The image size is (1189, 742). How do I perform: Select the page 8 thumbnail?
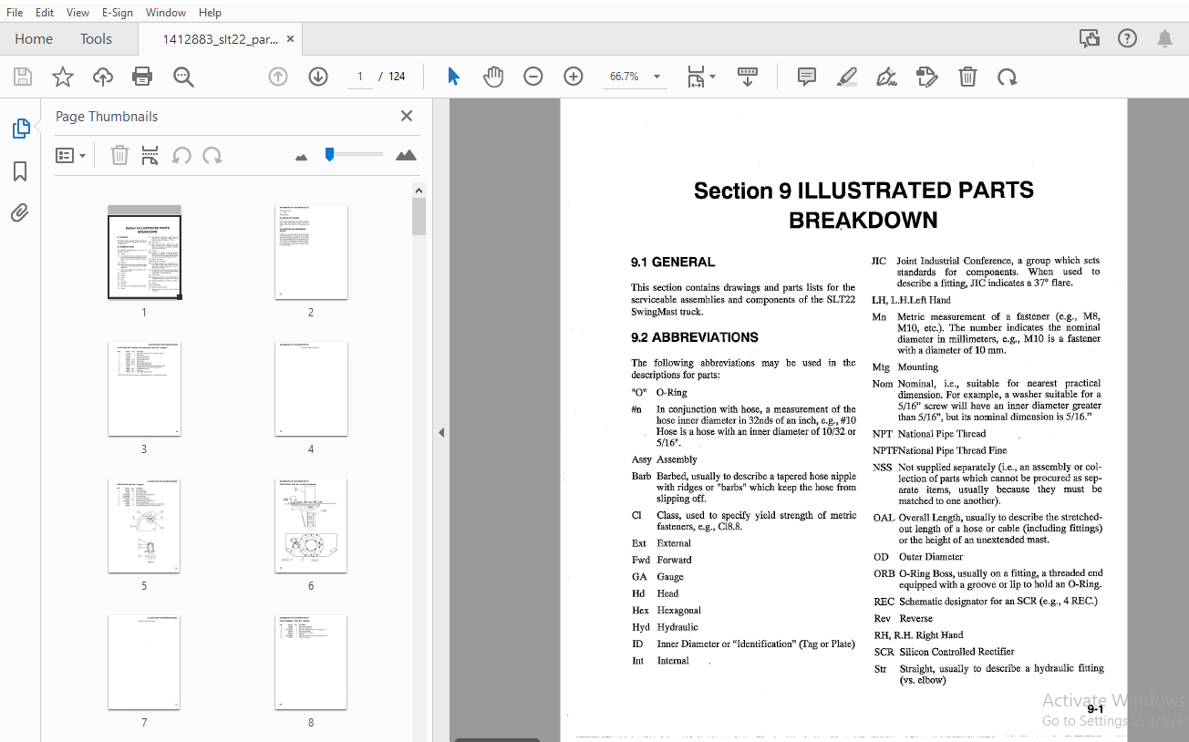311,662
